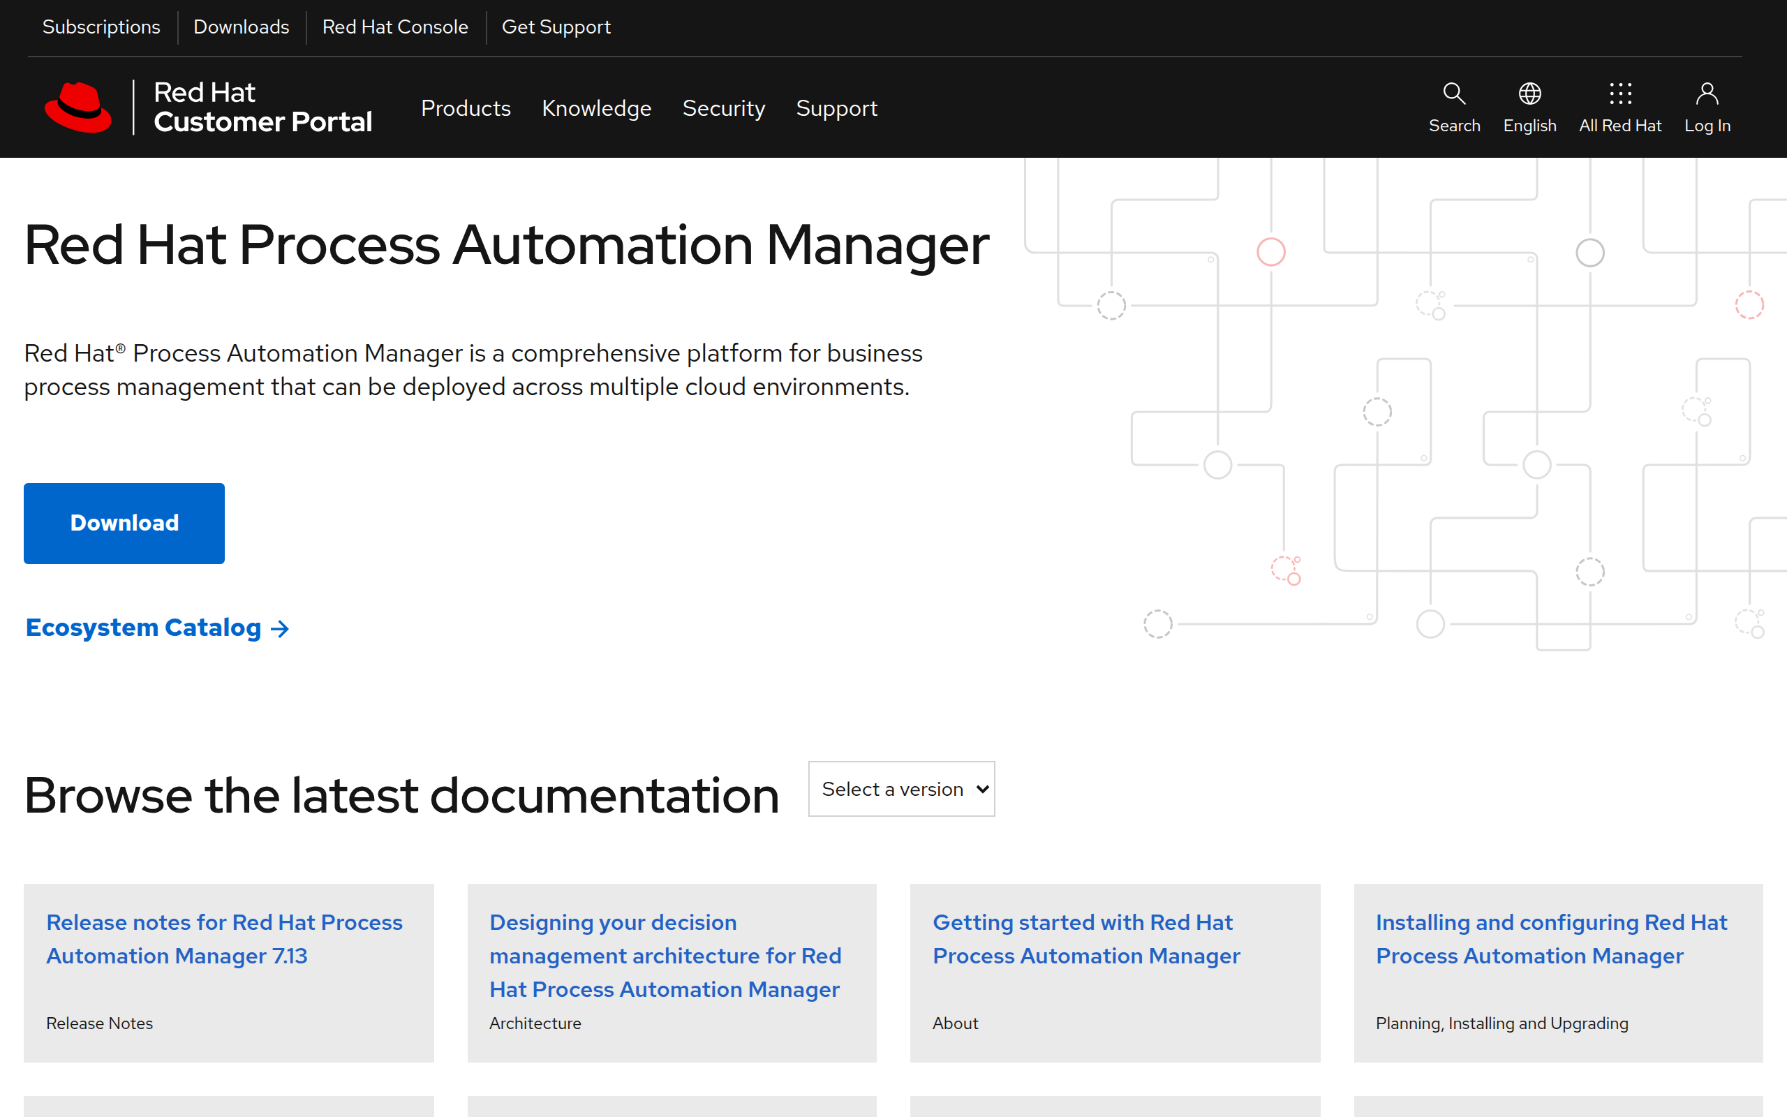Open the Knowledge navigation menu
Image resolution: width=1787 pixels, height=1117 pixels.
pos(597,108)
